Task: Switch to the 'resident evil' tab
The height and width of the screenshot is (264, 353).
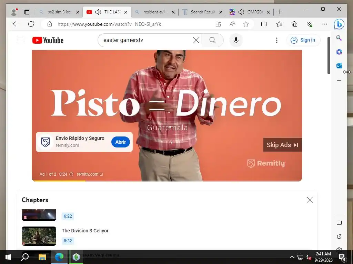Action: click(155, 12)
